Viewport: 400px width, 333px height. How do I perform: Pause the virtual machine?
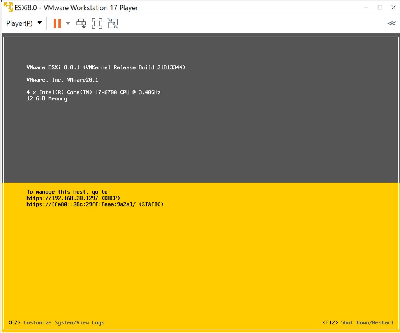[57, 23]
